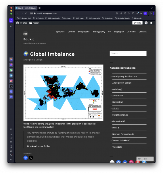Open the Global imbalance world map image
The height and width of the screenshot is (173, 163).
[x=63, y=93]
